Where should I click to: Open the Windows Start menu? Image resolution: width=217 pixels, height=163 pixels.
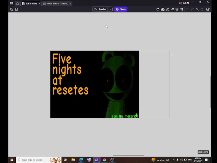click(x=12, y=160)
